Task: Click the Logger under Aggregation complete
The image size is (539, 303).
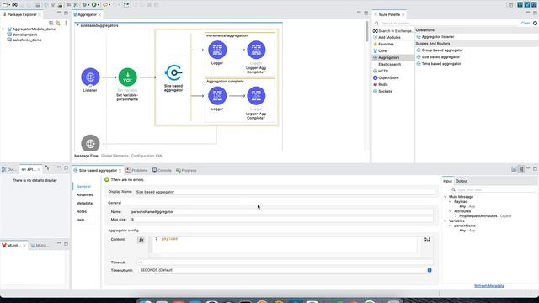Action: pyautogui.click(x=217, y=95)
